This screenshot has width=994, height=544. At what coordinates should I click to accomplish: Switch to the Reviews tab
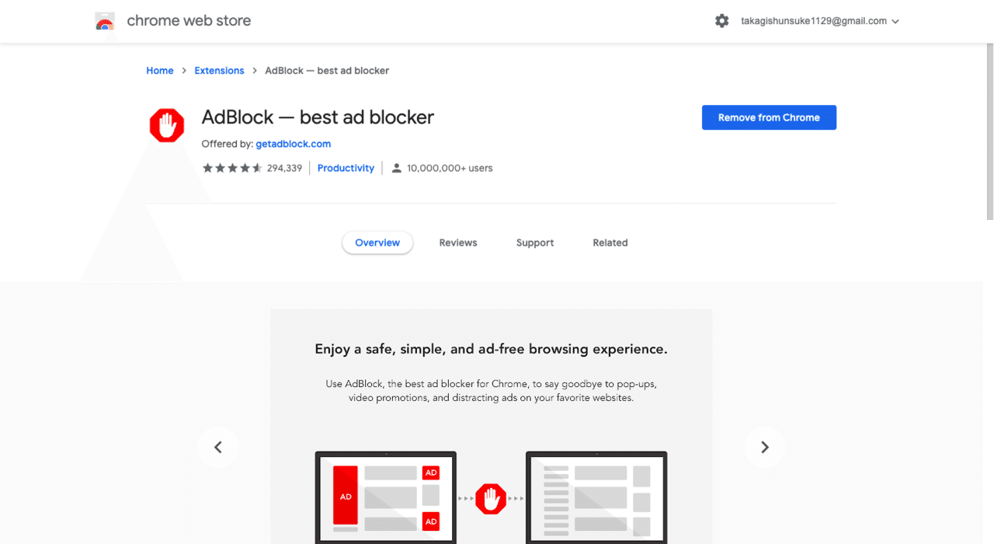pyautogui.click(x=458, y=242)
